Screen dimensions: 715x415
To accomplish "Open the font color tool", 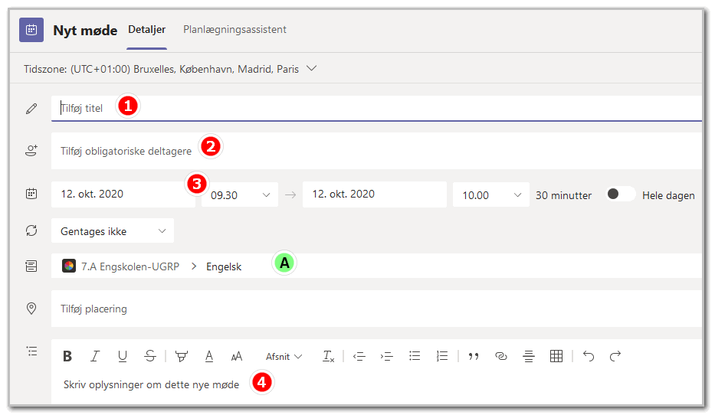I will pyautogui.click(x=209, y=356).
